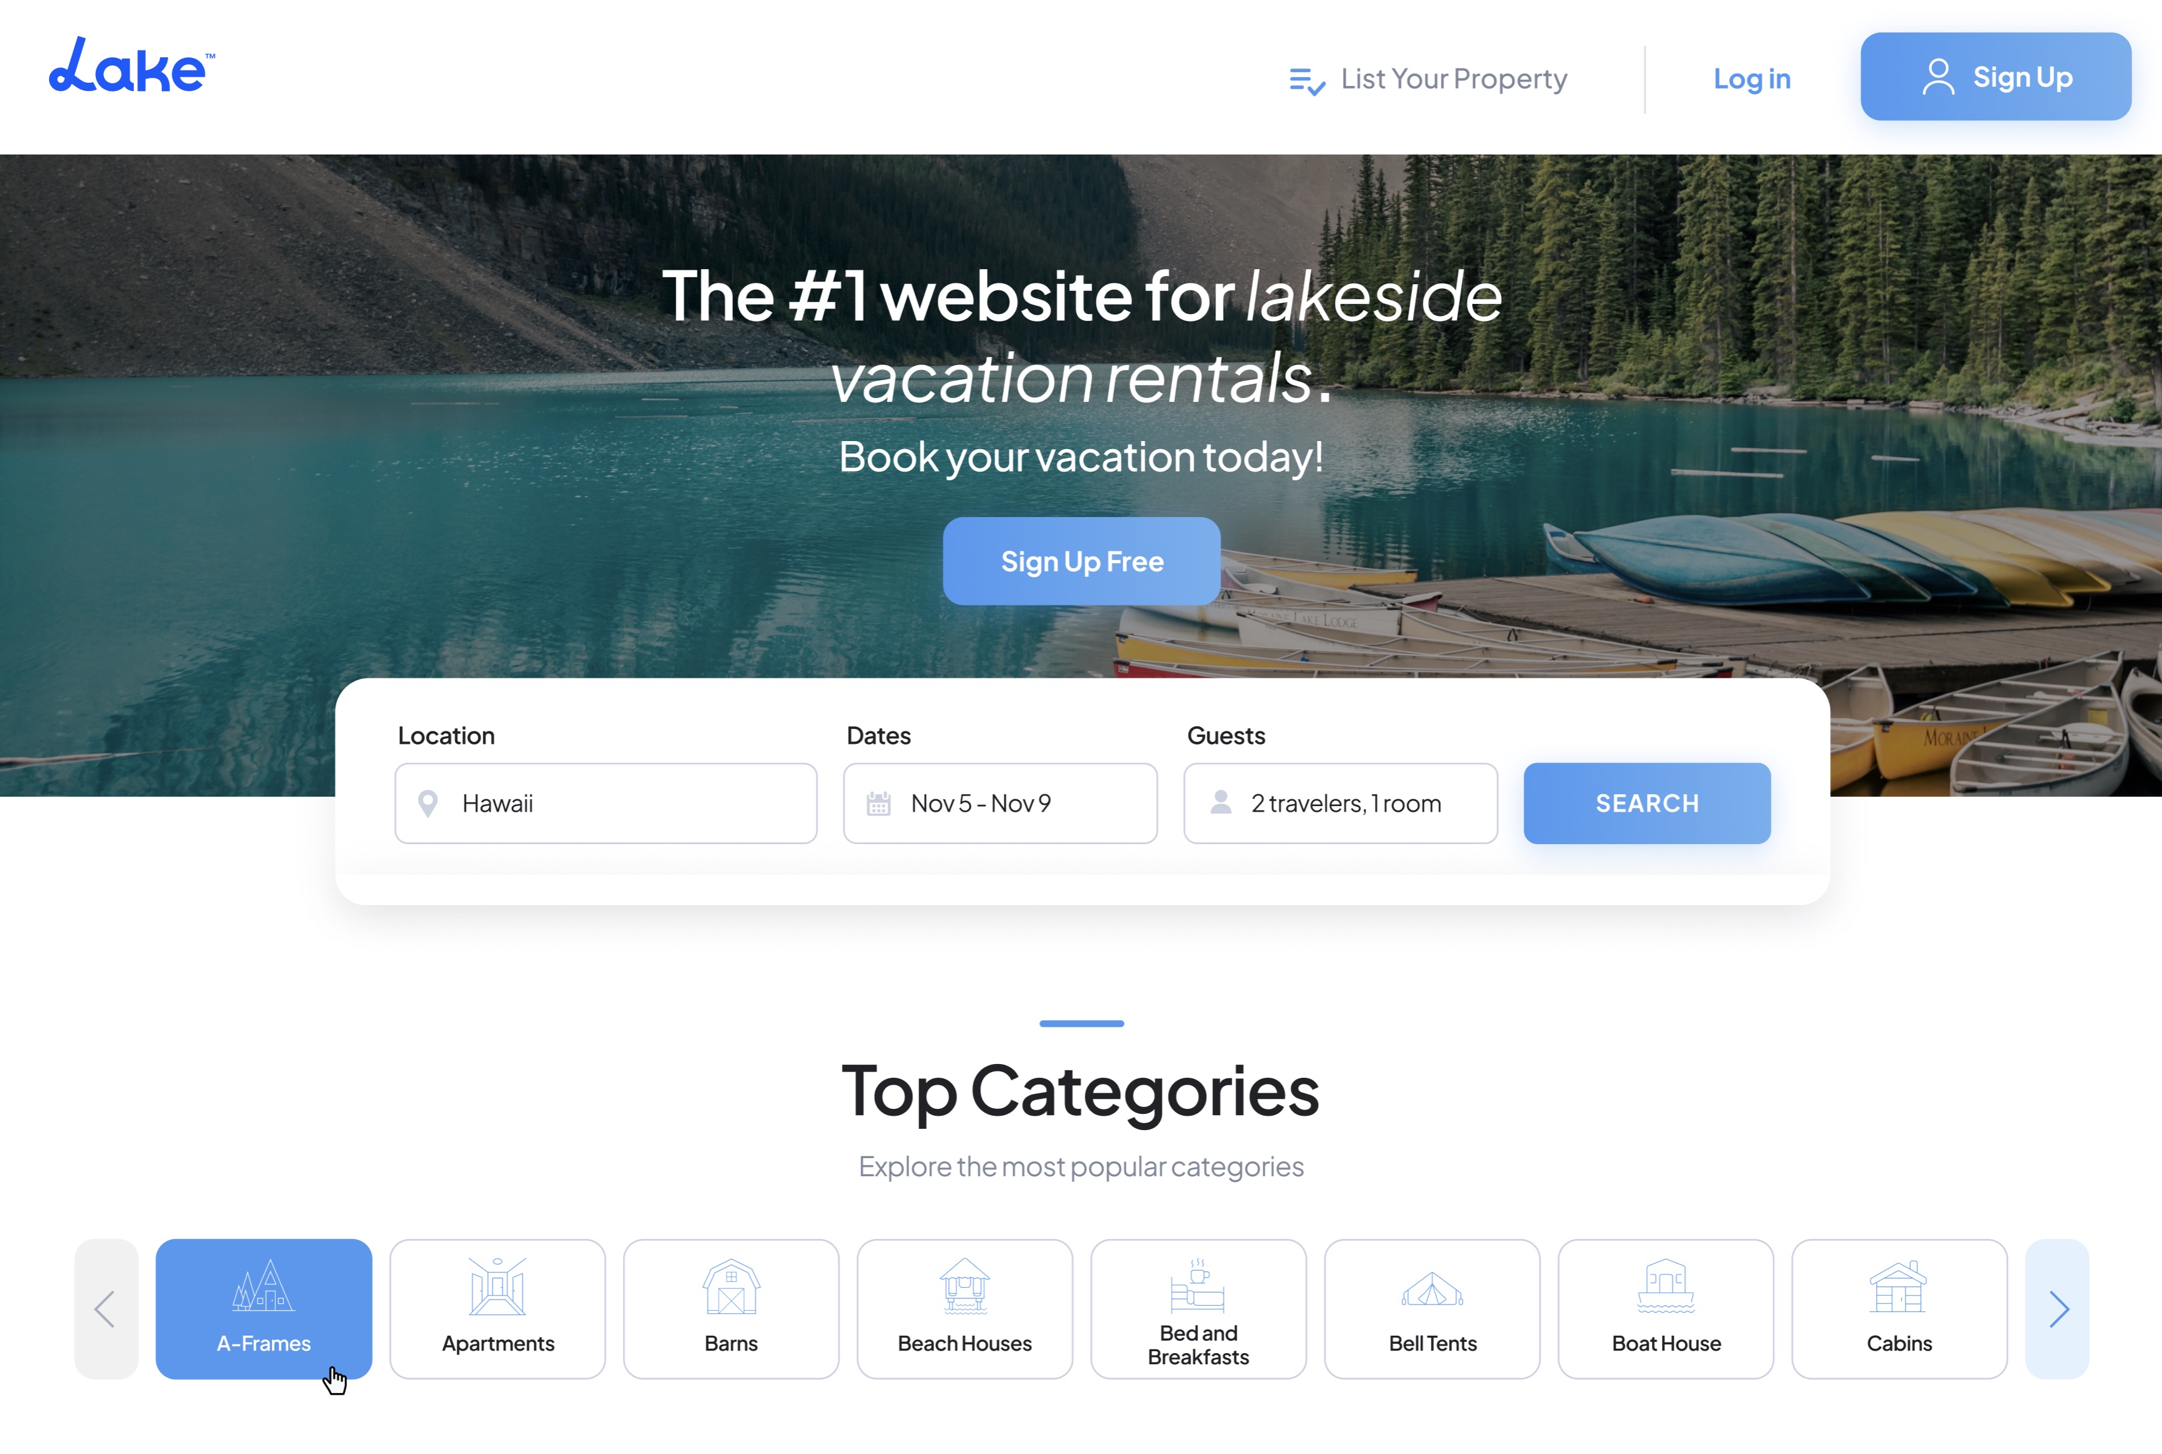Select the A-Frames category tab
Viewport: 2162px width, 1454px height.
(x=264, y=1308)
